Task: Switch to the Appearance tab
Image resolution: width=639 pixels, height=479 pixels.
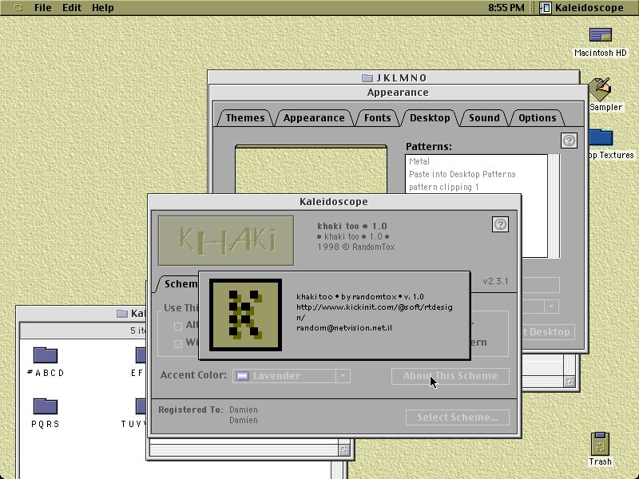Action: (314, 117)
